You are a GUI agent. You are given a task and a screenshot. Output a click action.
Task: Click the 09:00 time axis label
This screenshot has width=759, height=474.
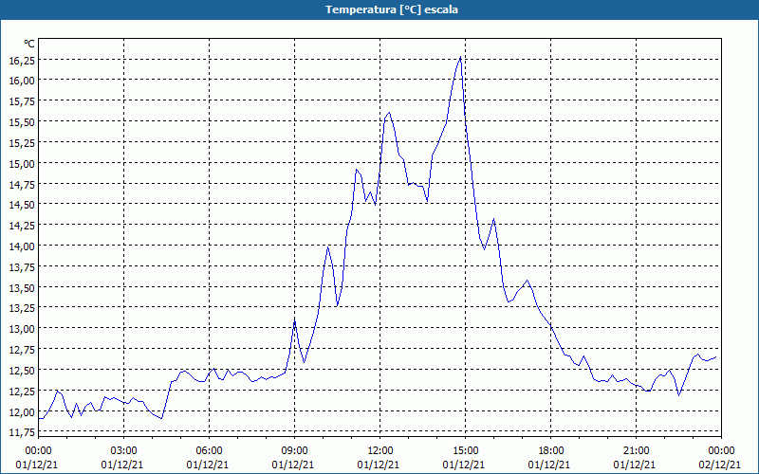[x=295, y=451]
